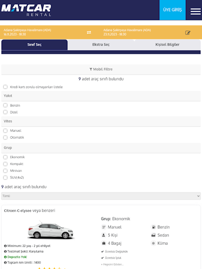Click the Citroen C-elysee car image
The width and height of the screenshot is (202, 269).
click(51, 230)
